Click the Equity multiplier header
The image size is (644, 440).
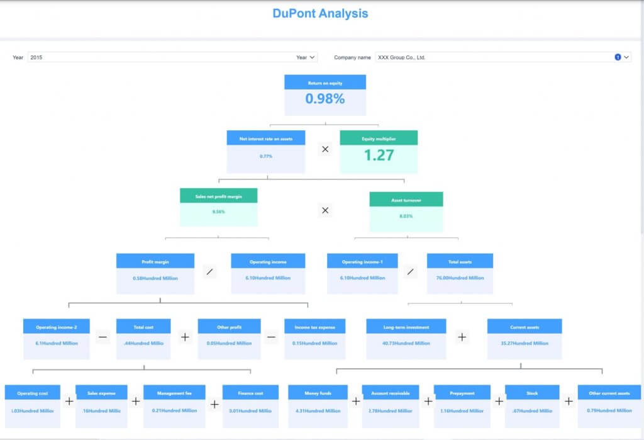(379, 138)
